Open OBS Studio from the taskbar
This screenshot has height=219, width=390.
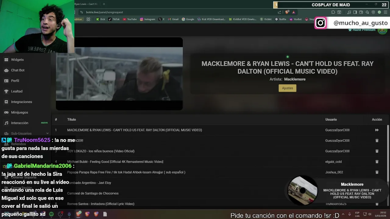click(x=60, y=214)
